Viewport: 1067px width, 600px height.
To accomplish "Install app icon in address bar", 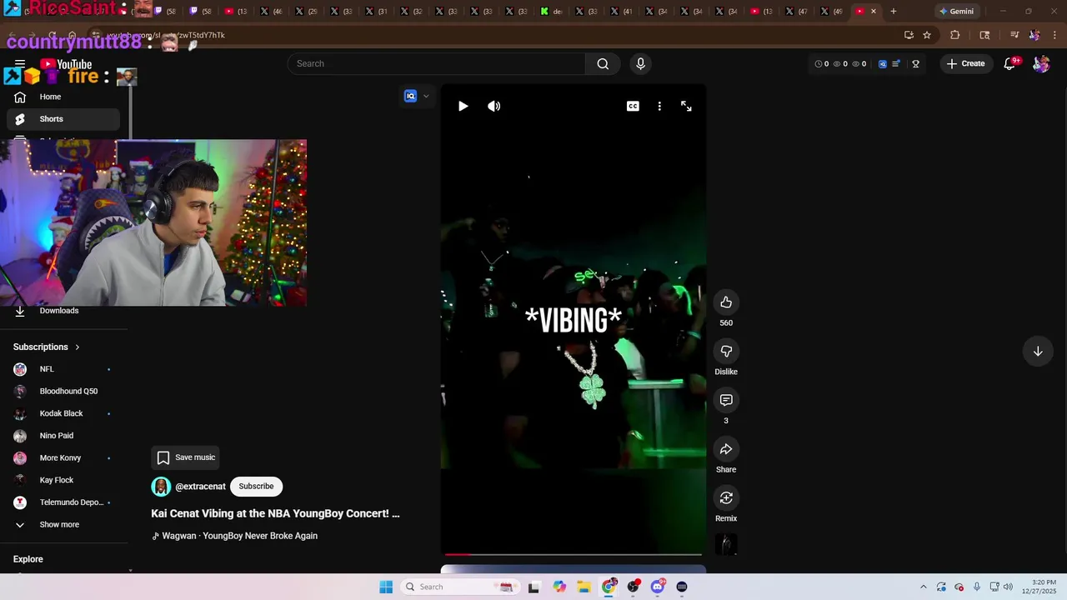I will 909,35.
